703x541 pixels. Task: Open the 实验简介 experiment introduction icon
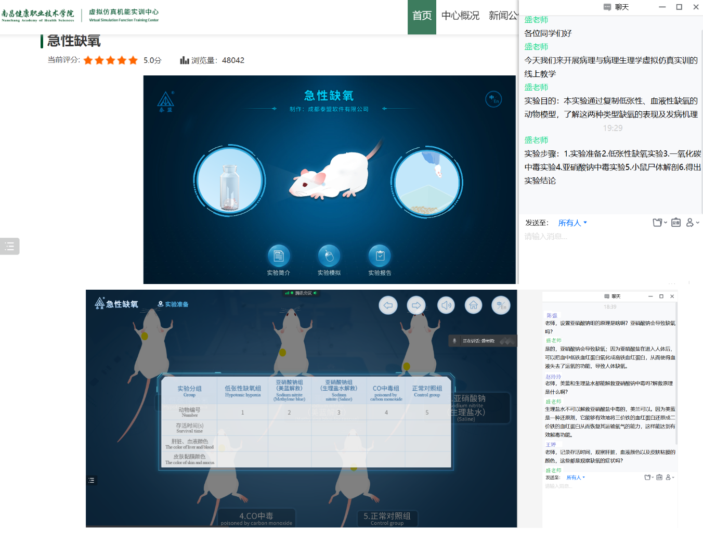click(x=279, y=255)
